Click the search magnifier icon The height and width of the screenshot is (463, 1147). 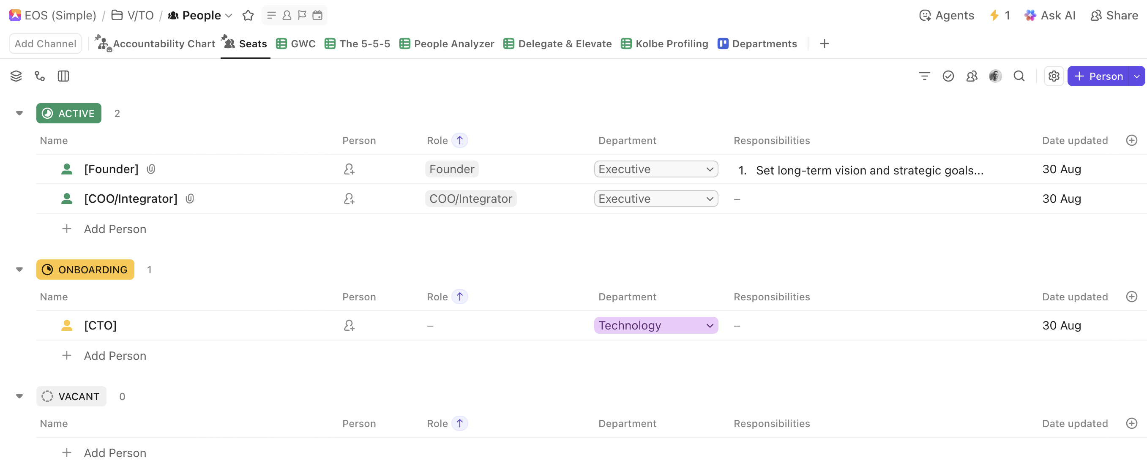pos(1019,76)
